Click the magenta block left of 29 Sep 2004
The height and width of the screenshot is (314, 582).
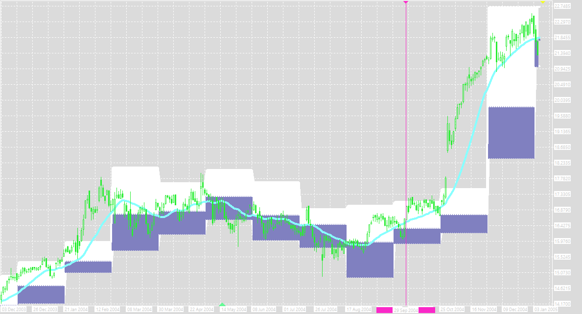point(384,310)
